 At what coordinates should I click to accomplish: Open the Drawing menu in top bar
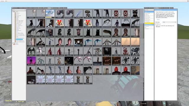click(2, 1)
